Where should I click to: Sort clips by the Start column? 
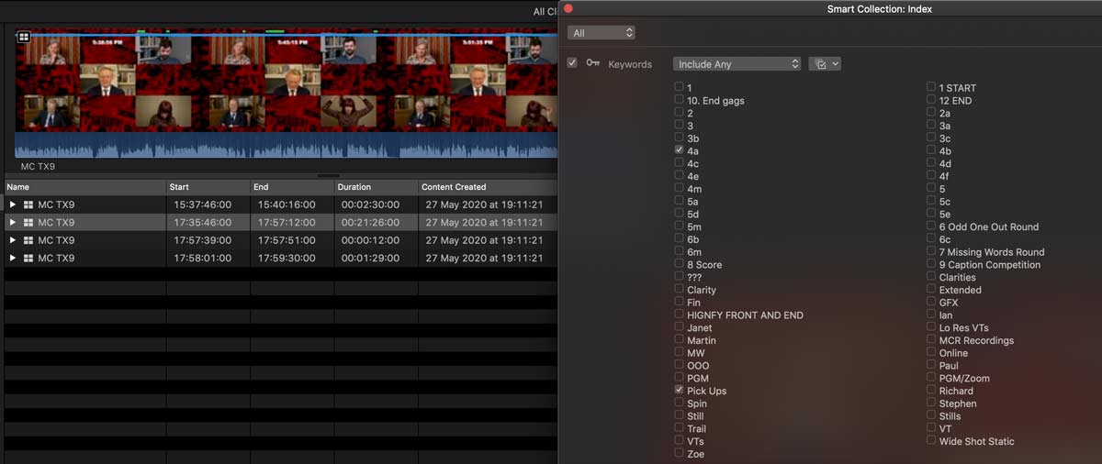(208, 187)
